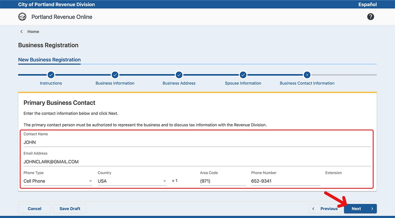The width and height of the screenshot is (395, 218).
Task: Open the Country dropdown
Action: tap(132, 181)
